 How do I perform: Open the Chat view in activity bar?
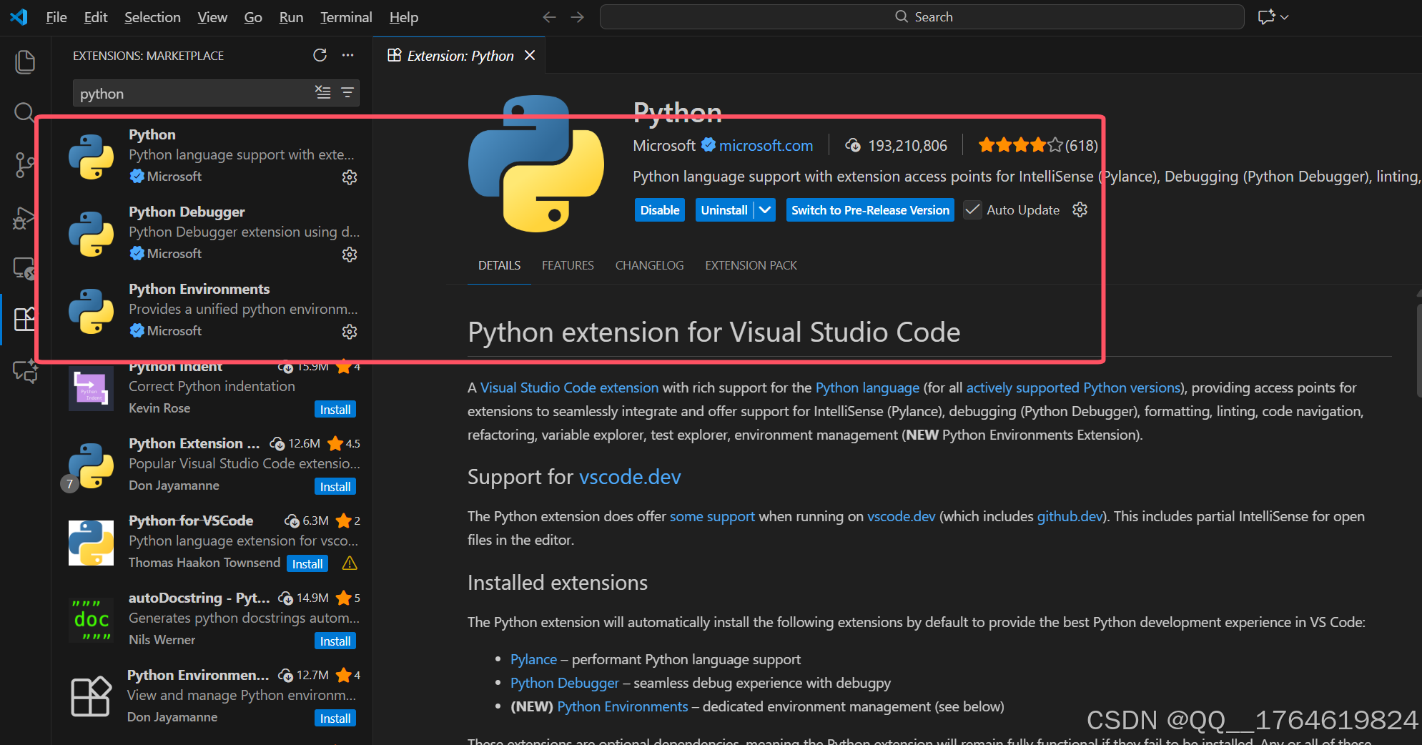[25, 371]
